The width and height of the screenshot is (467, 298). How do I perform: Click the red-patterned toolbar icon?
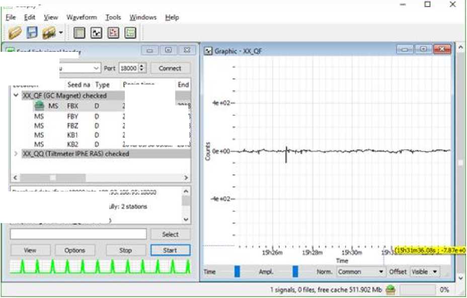tap(113, 33)
